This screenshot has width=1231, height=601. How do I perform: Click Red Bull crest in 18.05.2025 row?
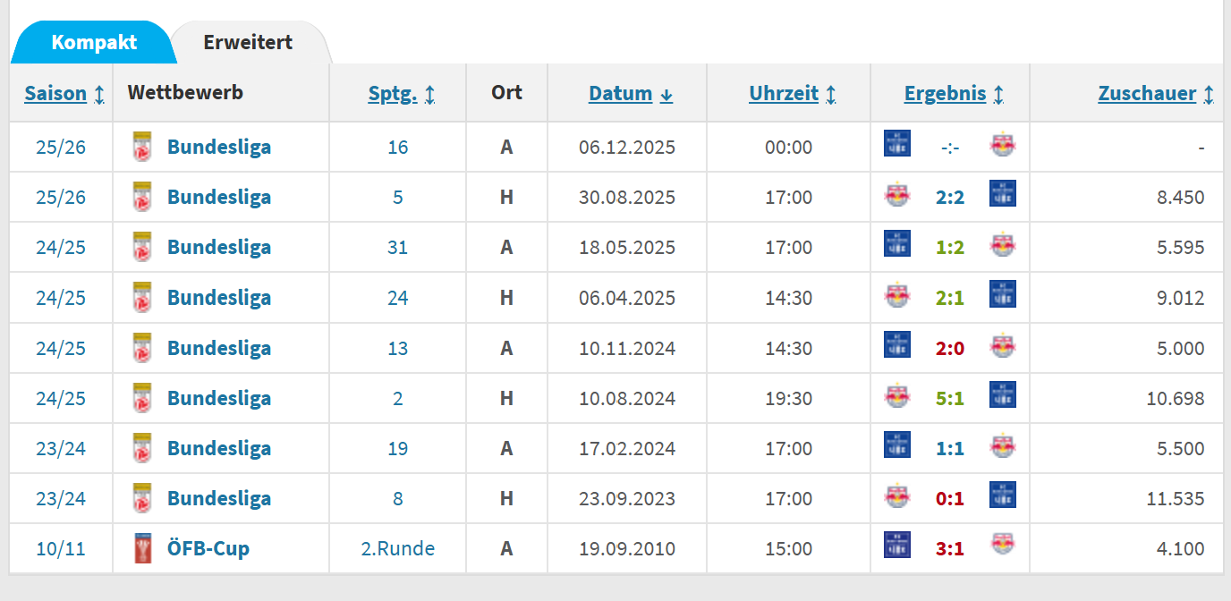pyautogui.click(x=1003, y=244)
